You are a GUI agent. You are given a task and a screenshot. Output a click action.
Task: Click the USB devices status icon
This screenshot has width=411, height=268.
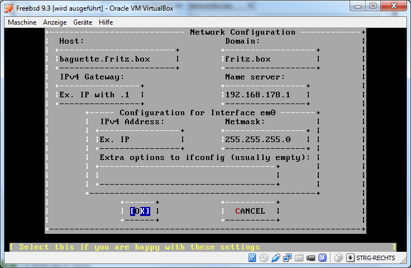275,258
